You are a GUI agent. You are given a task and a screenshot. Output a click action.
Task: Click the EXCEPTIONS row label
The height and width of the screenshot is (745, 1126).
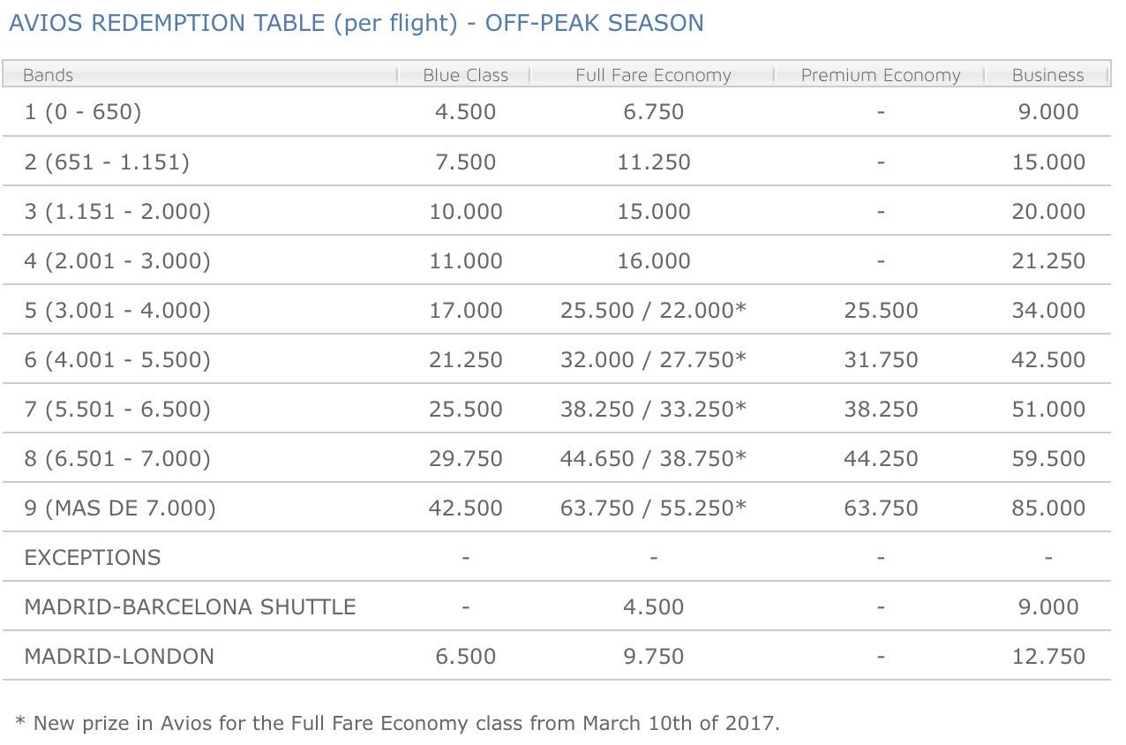[x=93, y=557]
